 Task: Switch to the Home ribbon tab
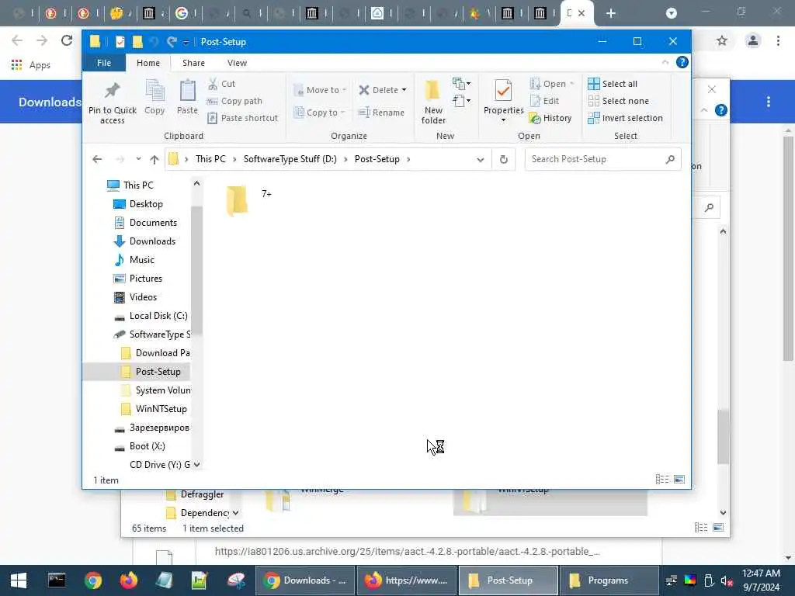(x=148, y=63)
